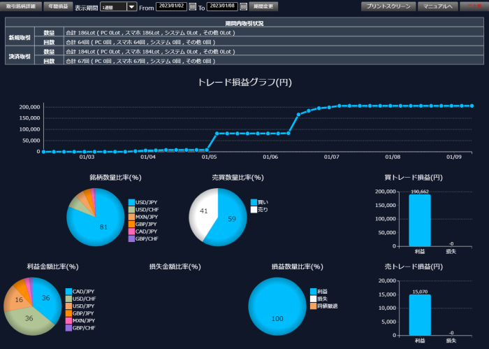
Task: Toggle GBP/CHF legend in 銘柄数量比率 chart
Action: pyautogui.click(x=131, y=238)
